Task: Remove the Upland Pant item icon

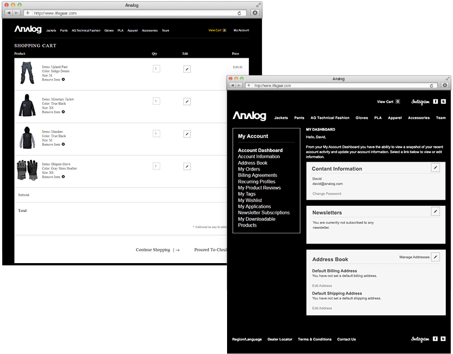Action: click(64, 80)
